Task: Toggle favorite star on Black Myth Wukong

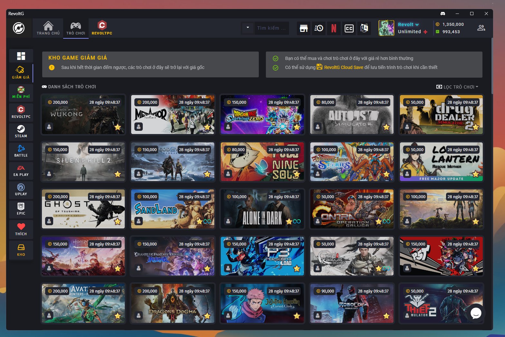Action: [118, 127]
